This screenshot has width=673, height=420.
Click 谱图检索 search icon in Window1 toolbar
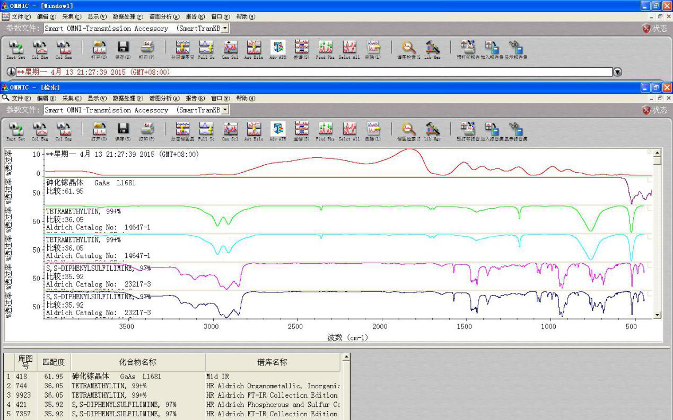(409, 49)
